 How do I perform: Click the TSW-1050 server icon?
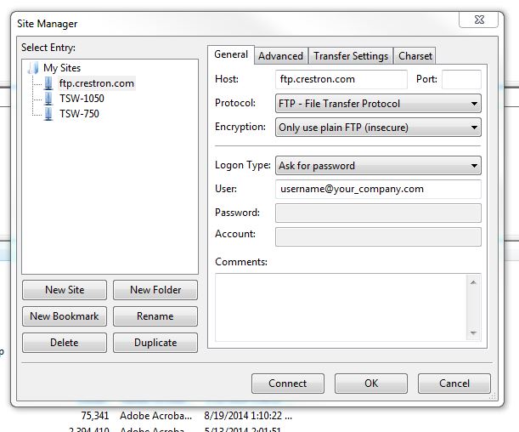50,99
